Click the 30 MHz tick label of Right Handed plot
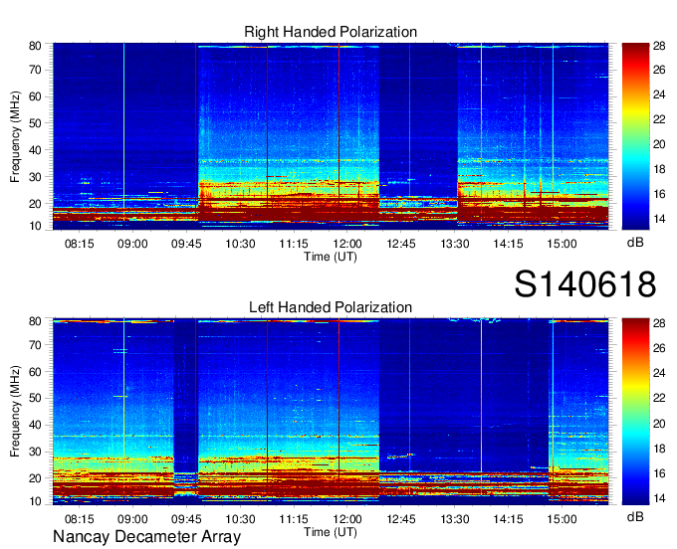This screenshot has width=677, height=549. [35, 177]
